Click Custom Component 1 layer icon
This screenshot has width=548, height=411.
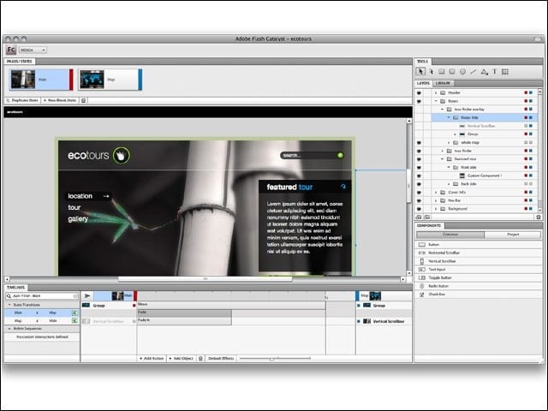tap(462, 176)
